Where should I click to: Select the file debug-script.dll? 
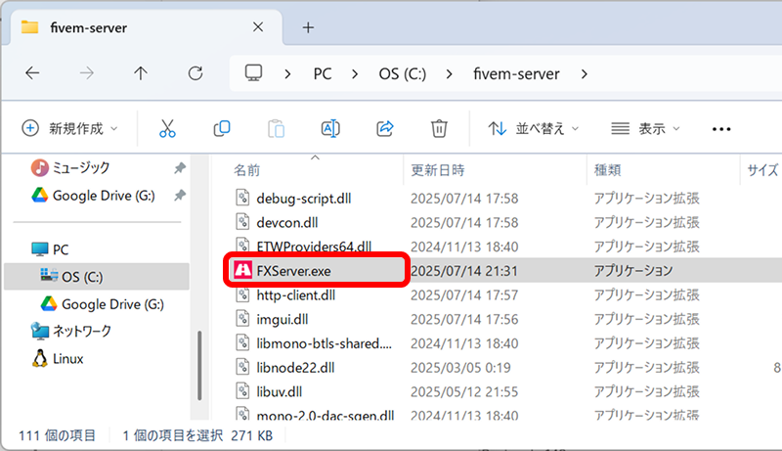(x=304, y=199)
